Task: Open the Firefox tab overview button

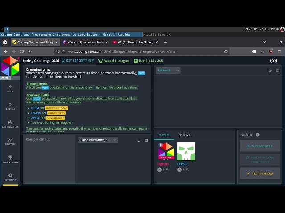Action: coord(5,42)
